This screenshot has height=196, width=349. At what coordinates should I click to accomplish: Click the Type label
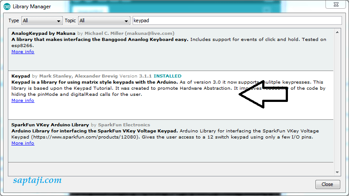pos(14,20)
